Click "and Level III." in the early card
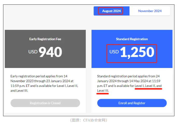Viewport: 177px width, 124px height. point(19,91)
